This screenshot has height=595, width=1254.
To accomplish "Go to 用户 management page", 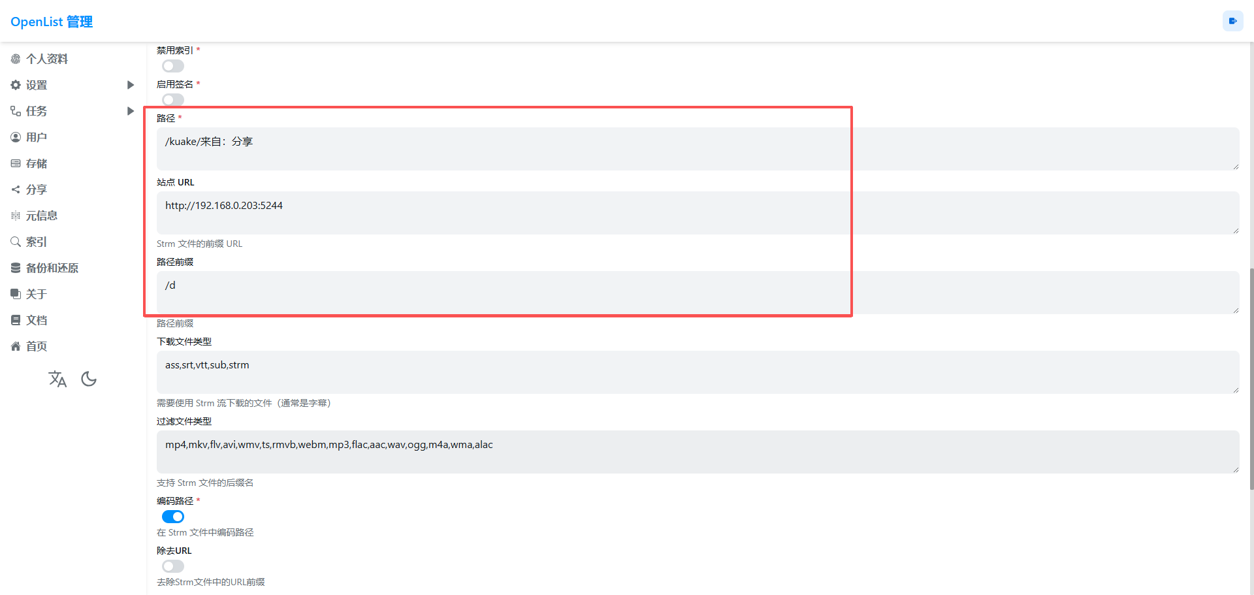I will (37, 137).
